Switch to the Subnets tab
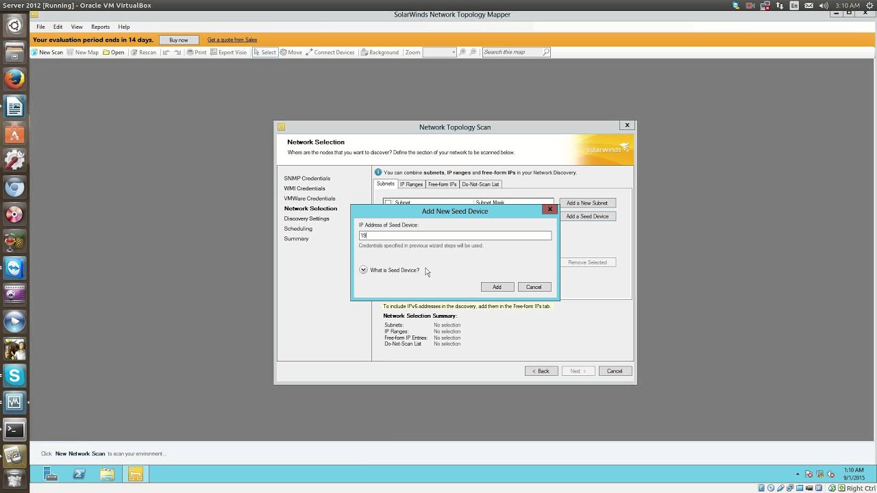The height and width of the screenshot is (493, 877). tap(386, 184)
